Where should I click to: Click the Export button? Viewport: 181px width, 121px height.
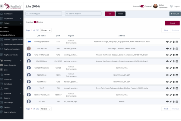[172, 23]
